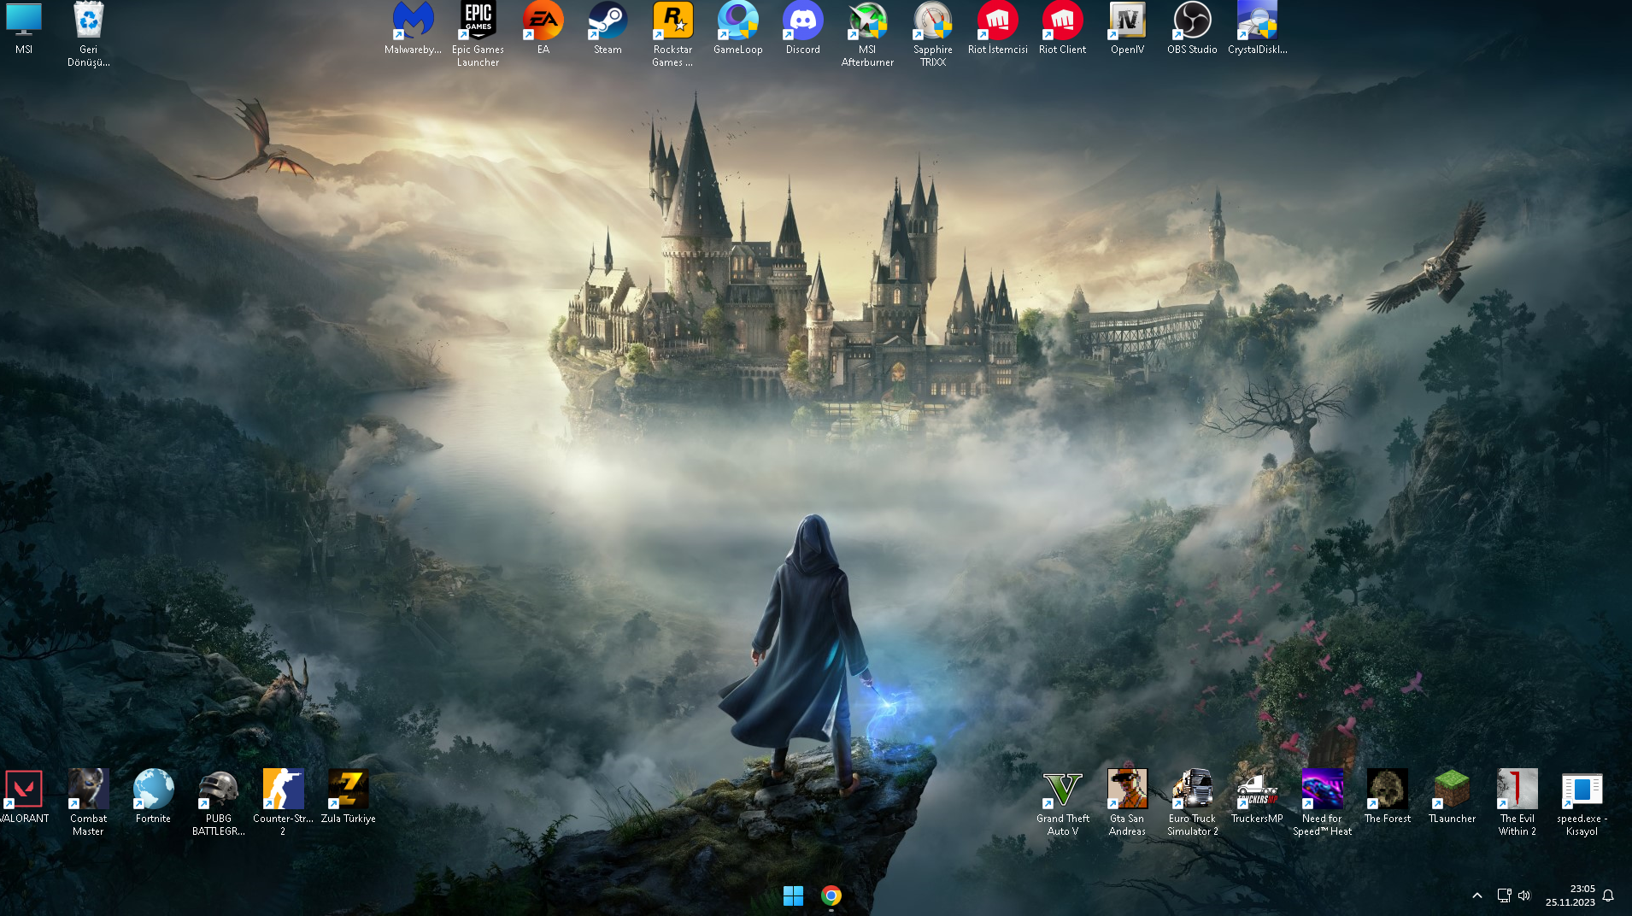This screenshot has width=1632, height=916.
Task: Select the TLauncher Minecraft shortcut
Action: (1453, 796)
